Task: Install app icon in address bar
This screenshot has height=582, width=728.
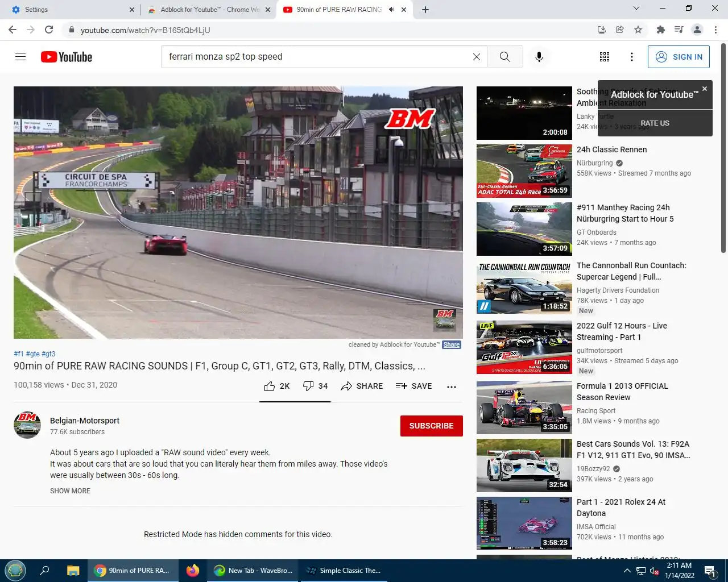Action: pos(602,30)
